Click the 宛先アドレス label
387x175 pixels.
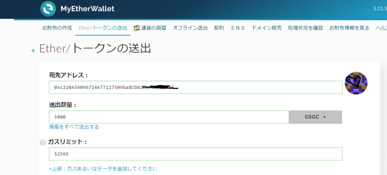(68, 76)
